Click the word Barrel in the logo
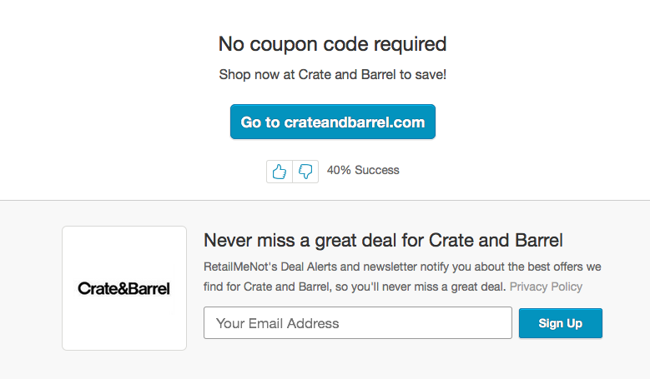Screen dimensions: 650x379 coord(148,288)
